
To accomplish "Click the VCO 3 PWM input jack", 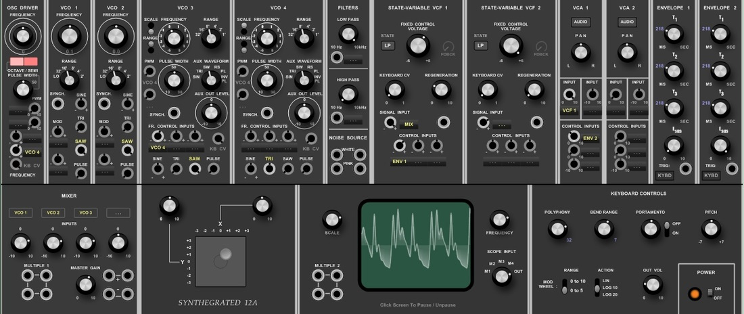I will (149, 72).
